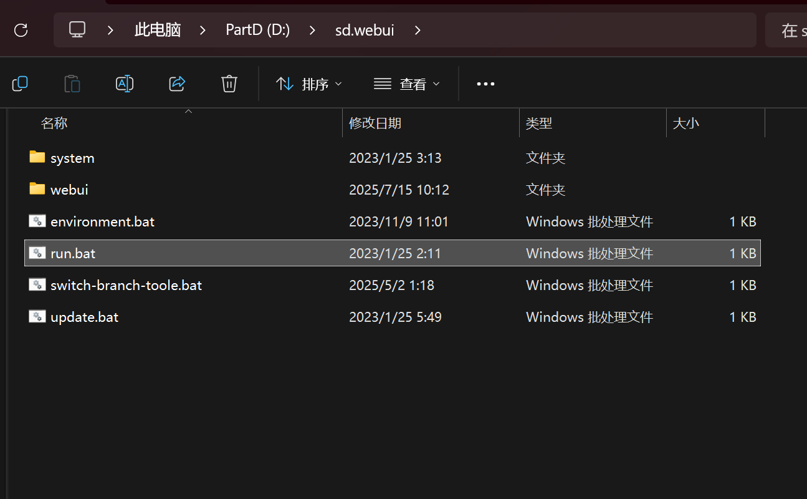The image size is (807, 499).
Task: Expand chevron after PartD (D:) breadcrumb
Action: [312, 30]
